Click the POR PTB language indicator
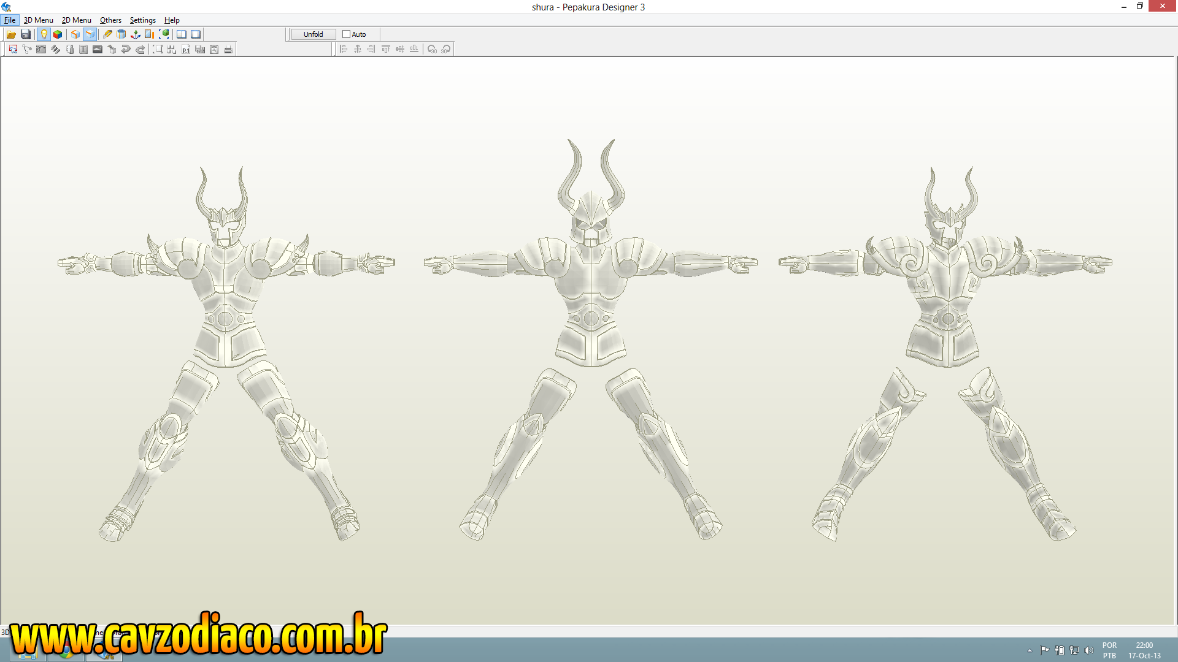This screenshot has height=662, width=1178. click(x=1109, y=650)
